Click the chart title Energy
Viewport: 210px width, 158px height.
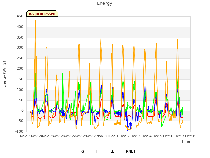tap(105, 3)
